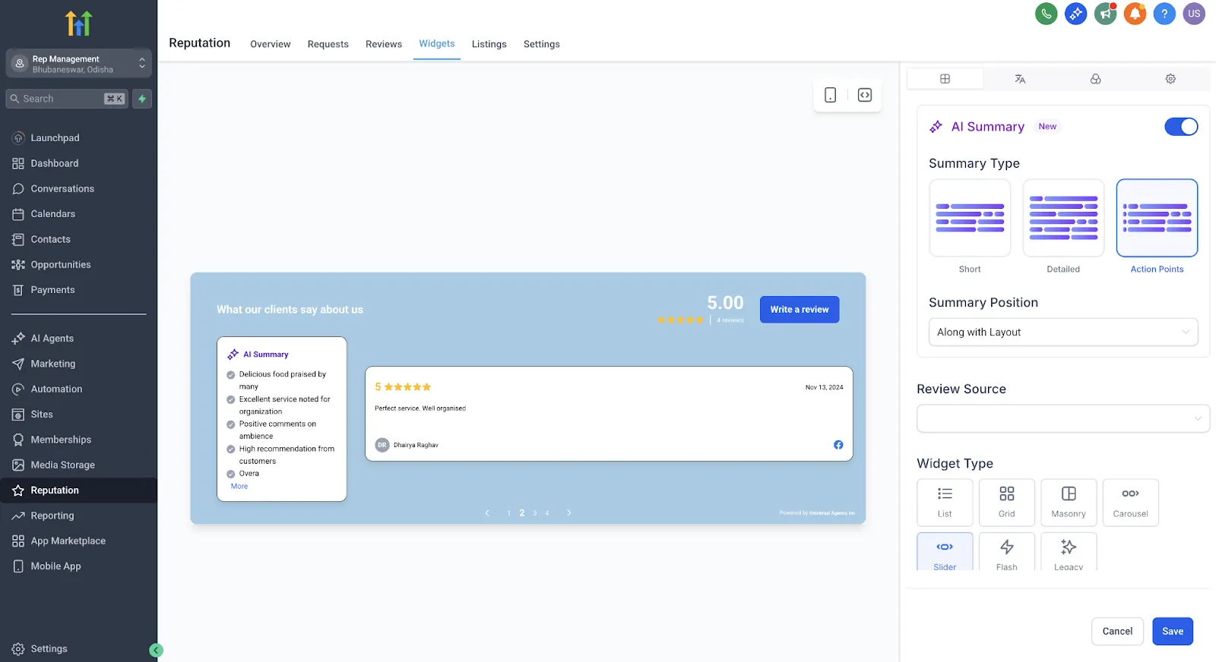The image size is (1216, 662).
Task: Choose the Short summary type
Action: 970,218
